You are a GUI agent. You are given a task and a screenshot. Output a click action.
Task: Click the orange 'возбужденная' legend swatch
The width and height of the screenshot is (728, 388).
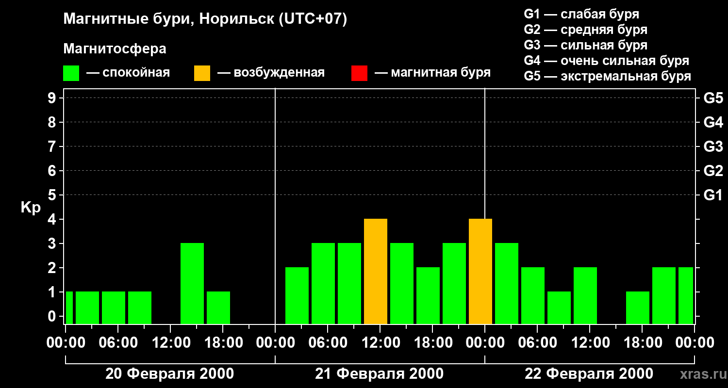[202, 73]
